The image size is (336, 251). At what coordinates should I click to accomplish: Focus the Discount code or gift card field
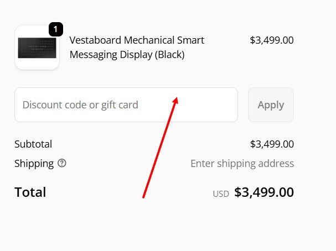point(126,104)
